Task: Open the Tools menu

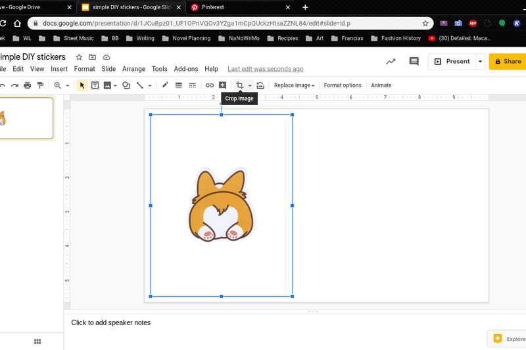Action: point(159,69)
